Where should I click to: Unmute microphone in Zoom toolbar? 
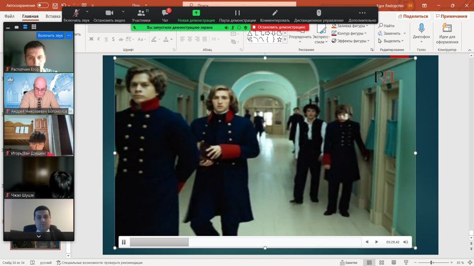point(76,15)
